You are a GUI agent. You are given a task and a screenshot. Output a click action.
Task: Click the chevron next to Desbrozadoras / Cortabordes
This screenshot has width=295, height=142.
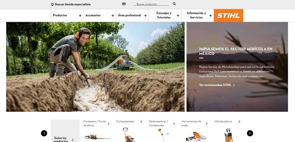[x=174, y=124]
